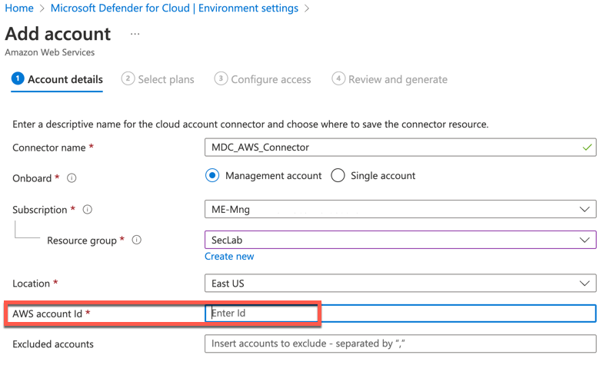Open the Resource group dropdown showing SecLab

coord(401,240)
